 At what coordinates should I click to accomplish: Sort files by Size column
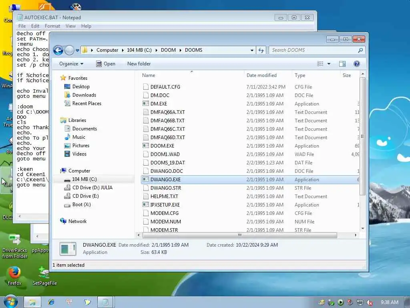coord(347,75)
